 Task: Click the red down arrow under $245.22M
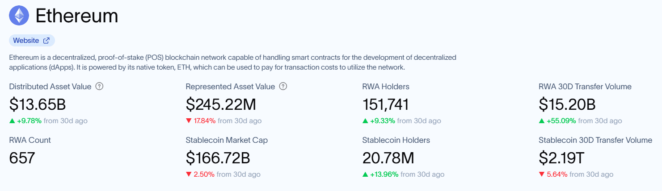coord(189,121)
